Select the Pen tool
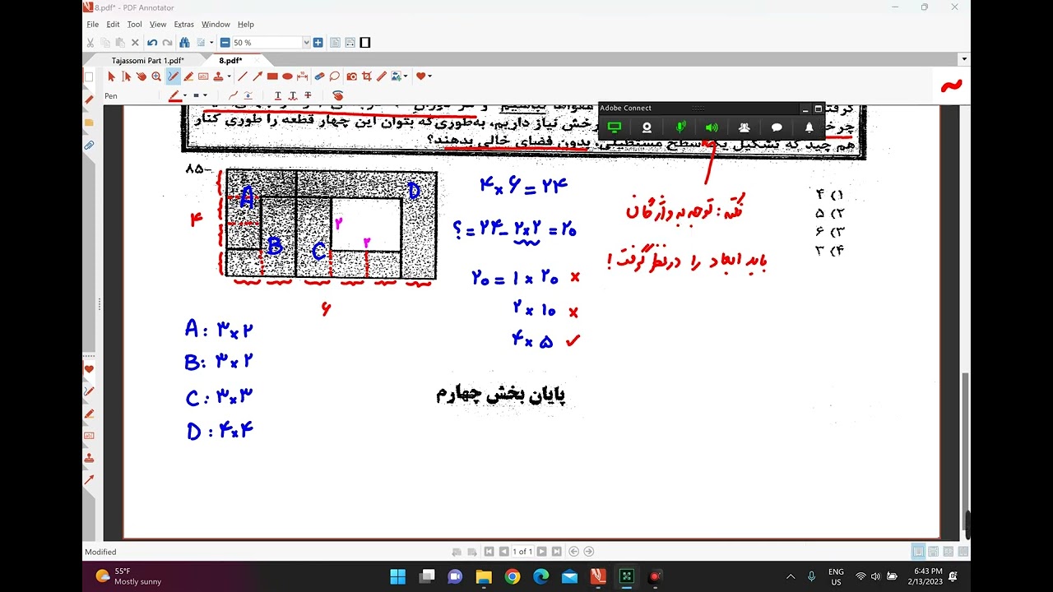This screenshot has width=1053, height=592. pyautogui.click(x=173, y=76)
